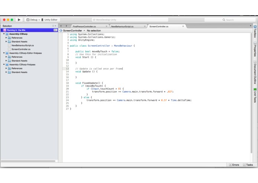Click the Time.deltaTime text on line 24
The width and height of the screenshot is (258, 183).
point(181,100)
